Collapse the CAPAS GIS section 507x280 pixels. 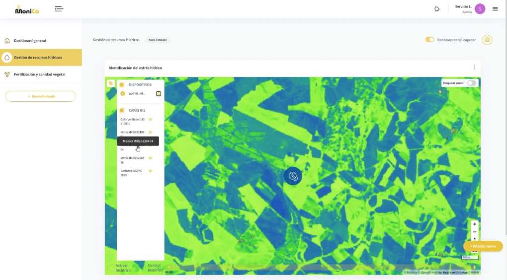pos(122,110)
